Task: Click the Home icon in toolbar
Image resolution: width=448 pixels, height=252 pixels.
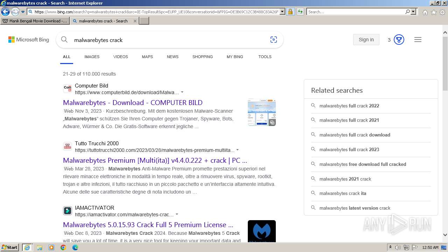Action: click(425, 12)
